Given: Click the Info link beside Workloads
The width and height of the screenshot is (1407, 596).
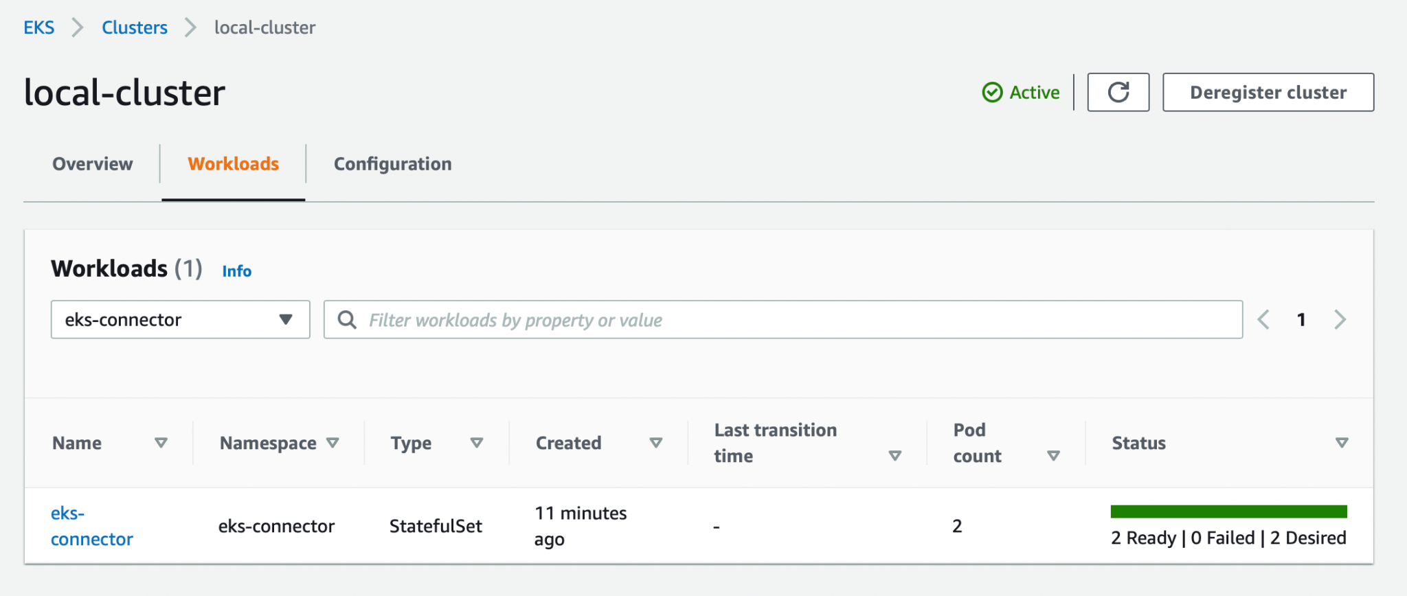Looking at the screenshot, I should [236, 271].
